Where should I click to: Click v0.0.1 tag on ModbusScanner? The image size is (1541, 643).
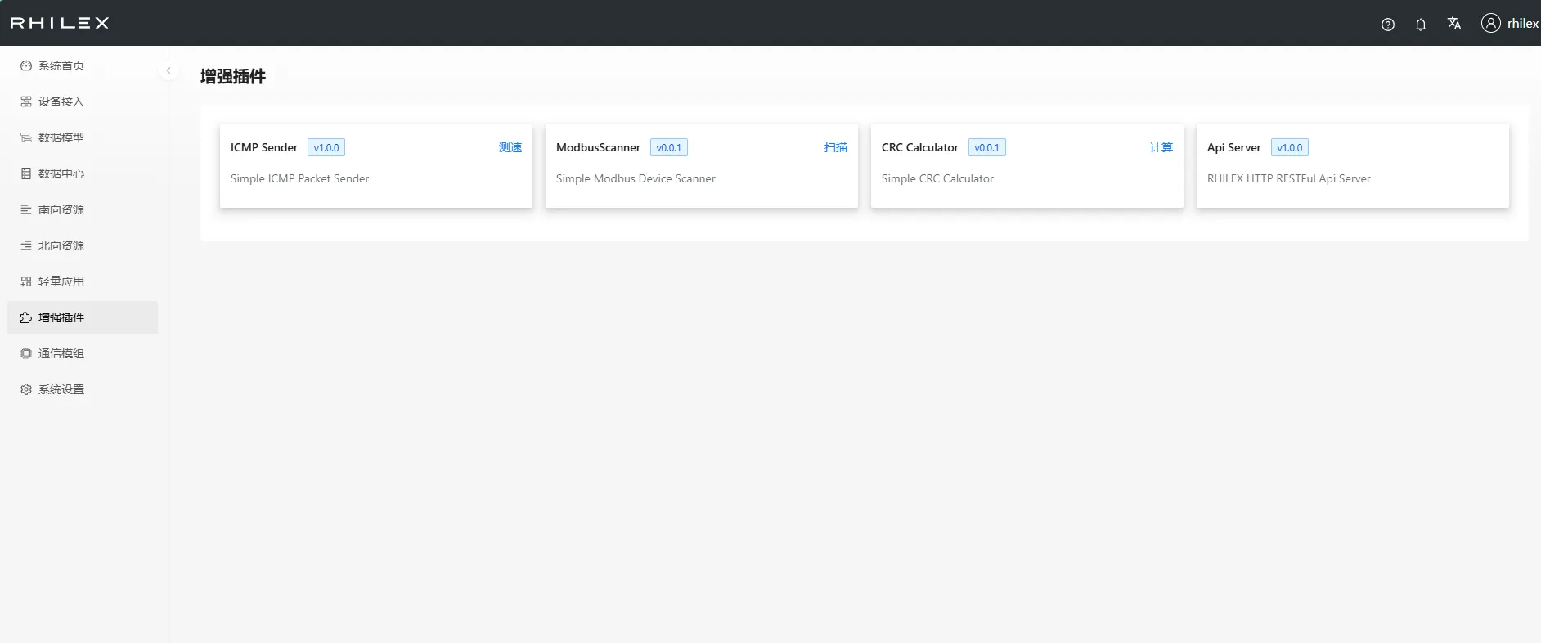[x=669, y=147]
